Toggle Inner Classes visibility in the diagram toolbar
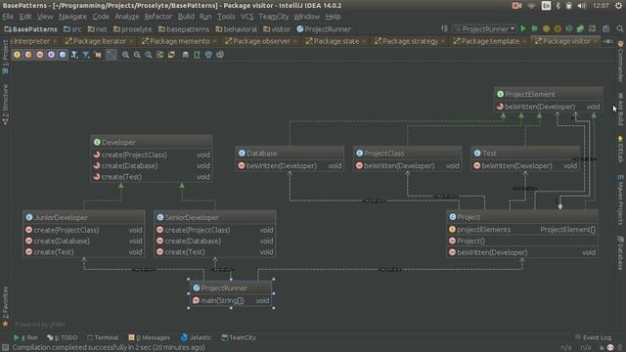626x352 pixels. [63, 55]
